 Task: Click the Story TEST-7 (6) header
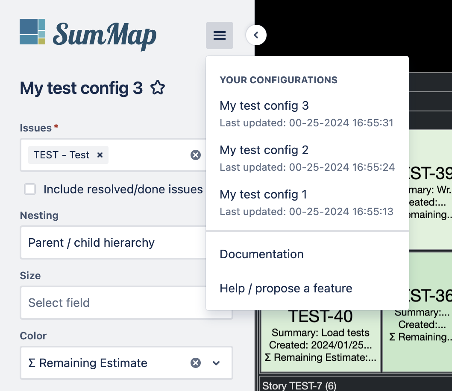pyautogui.click(x=299, y=386)
